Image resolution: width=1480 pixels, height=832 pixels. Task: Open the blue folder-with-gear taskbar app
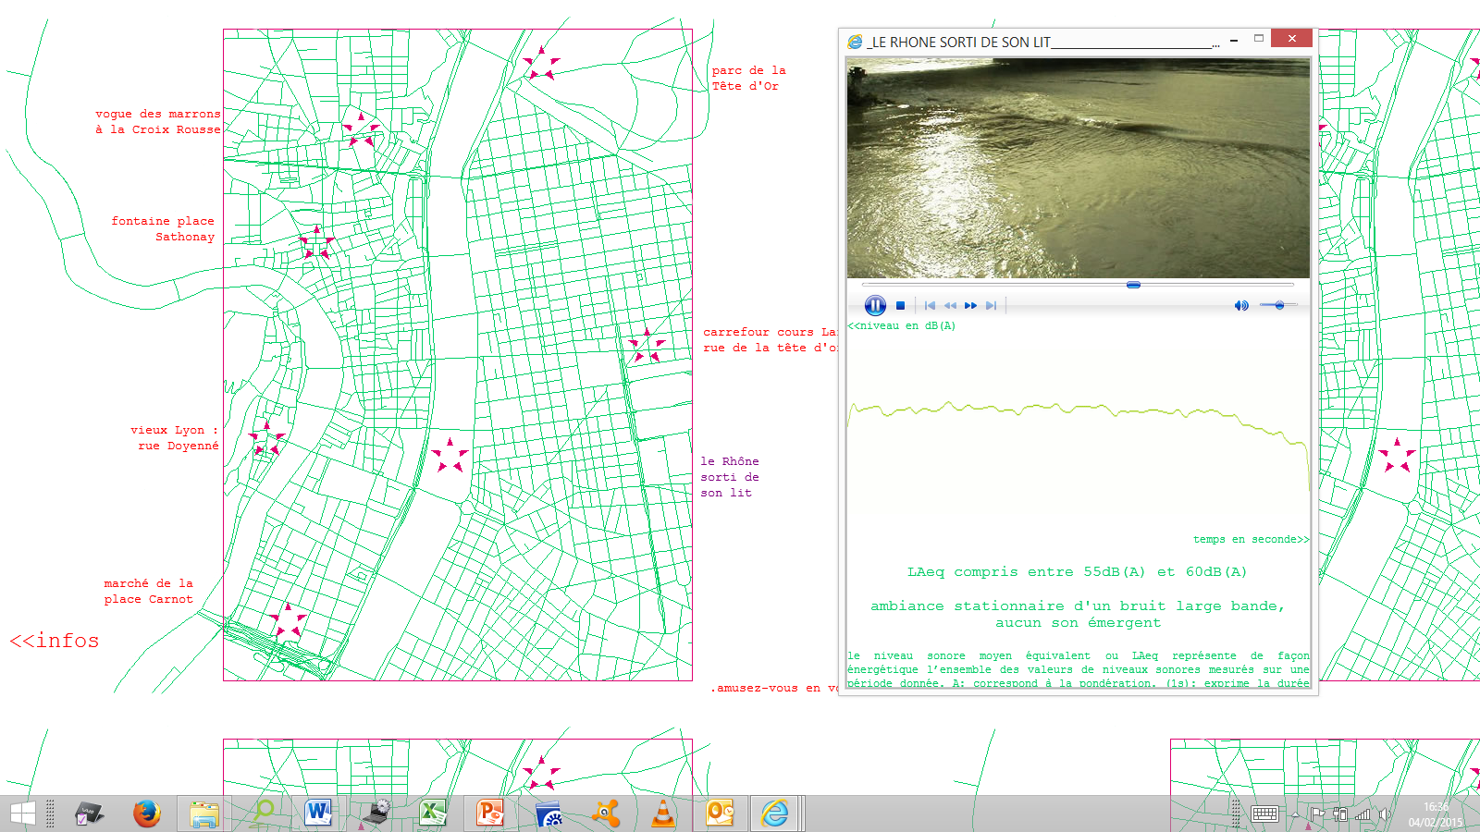(549, 814)
